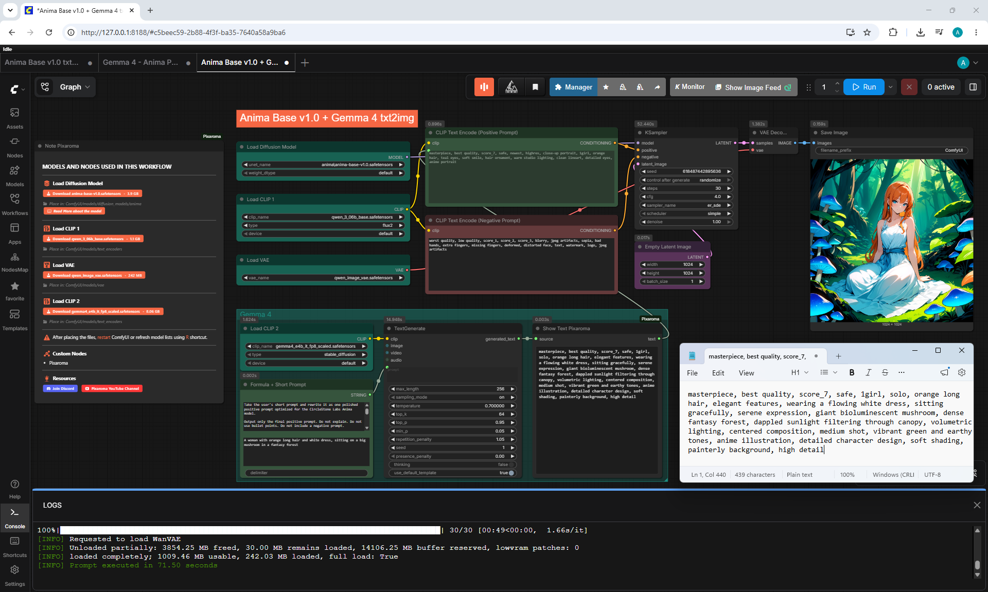The height and width of the screenshot is (592, 988).
Task: Click the star icon beside Manager
Action: (606, 87)
